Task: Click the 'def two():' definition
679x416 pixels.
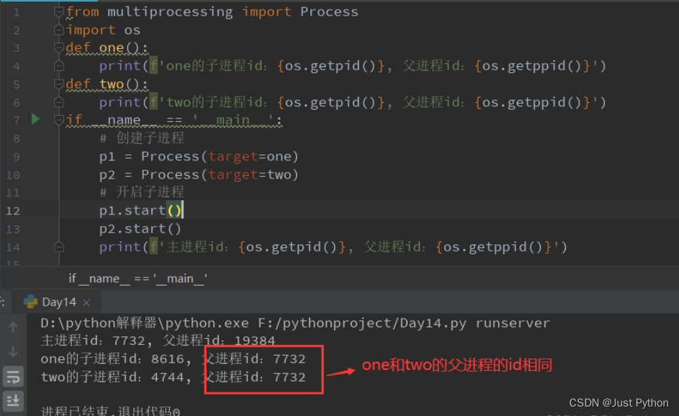Action: click(107, 84)
